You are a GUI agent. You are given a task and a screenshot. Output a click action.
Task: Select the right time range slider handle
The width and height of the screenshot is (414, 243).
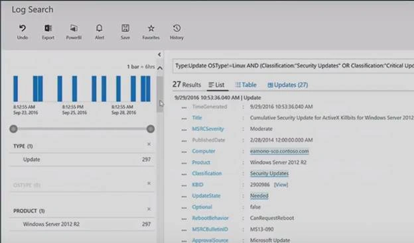click(x=151, y=129)
